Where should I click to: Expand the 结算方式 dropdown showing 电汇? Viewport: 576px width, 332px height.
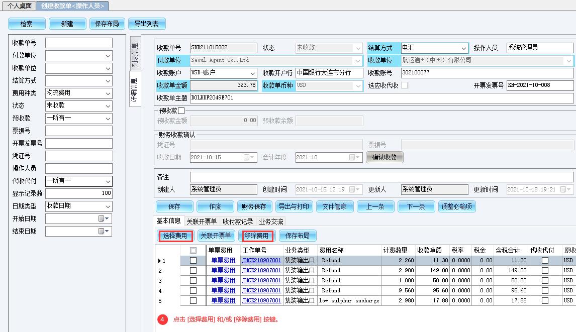point(463,48)
